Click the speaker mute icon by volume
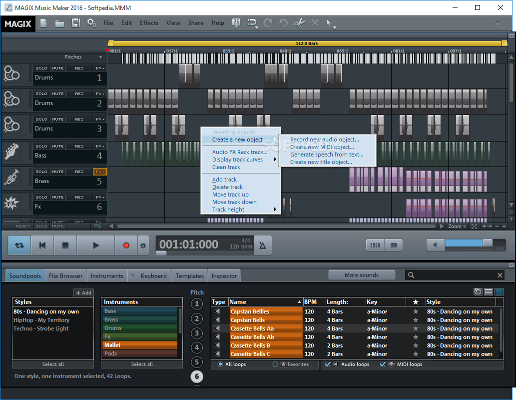516x400 pixels. (x=435, y=245)
